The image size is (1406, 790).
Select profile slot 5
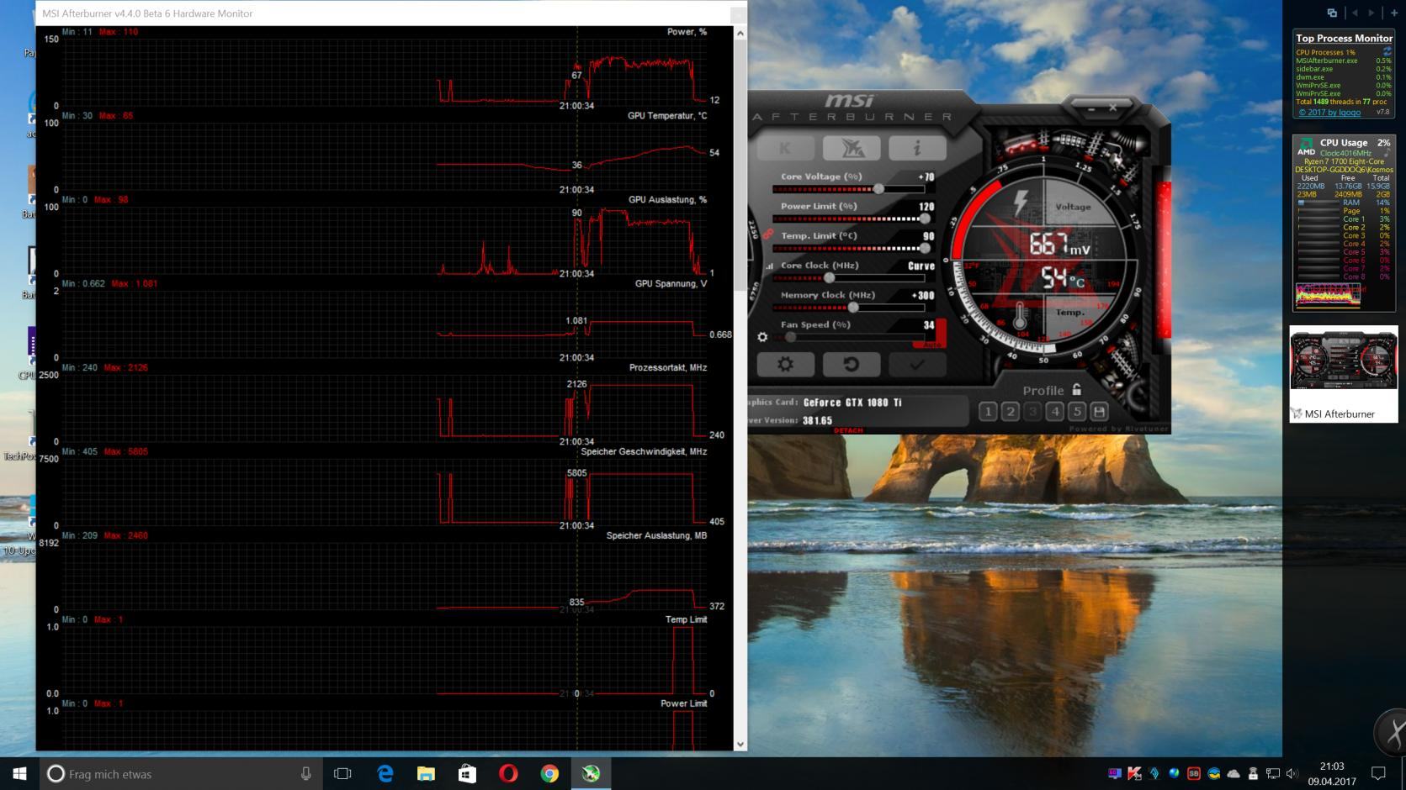[1077, 411]
